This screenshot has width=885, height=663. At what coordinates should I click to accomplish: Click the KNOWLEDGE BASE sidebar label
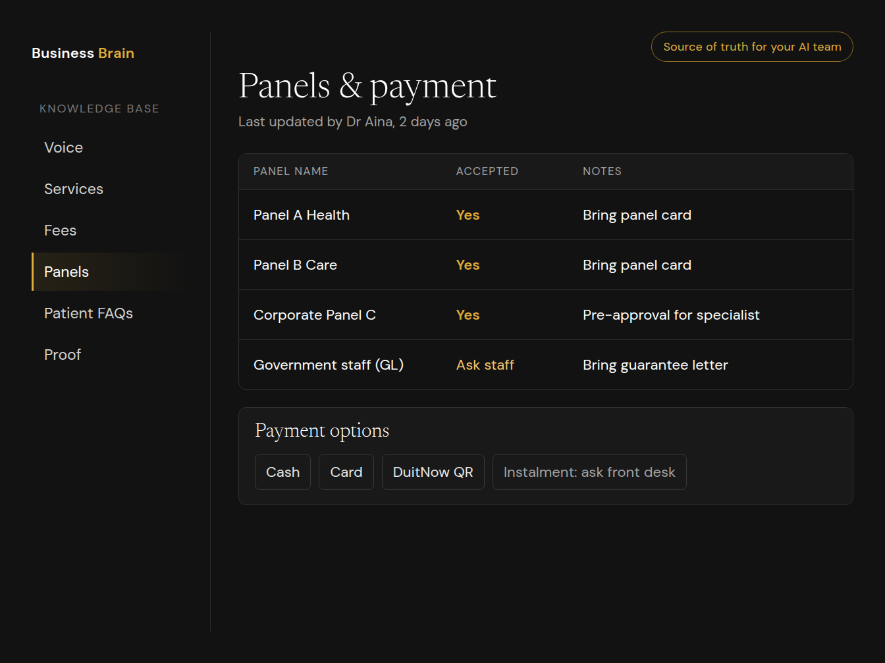[x=99, y=109]
